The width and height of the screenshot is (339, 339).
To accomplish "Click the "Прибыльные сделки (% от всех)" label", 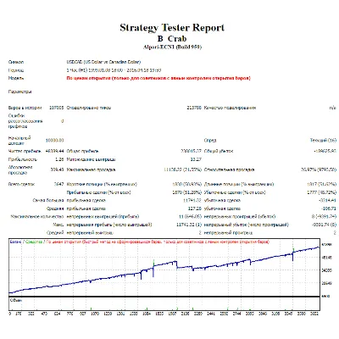I will click(98, 192).
